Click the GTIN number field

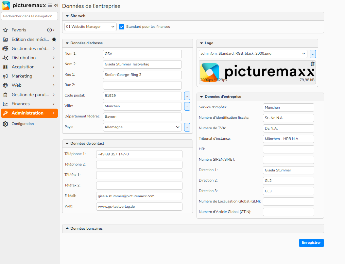[x=288, y=212]
